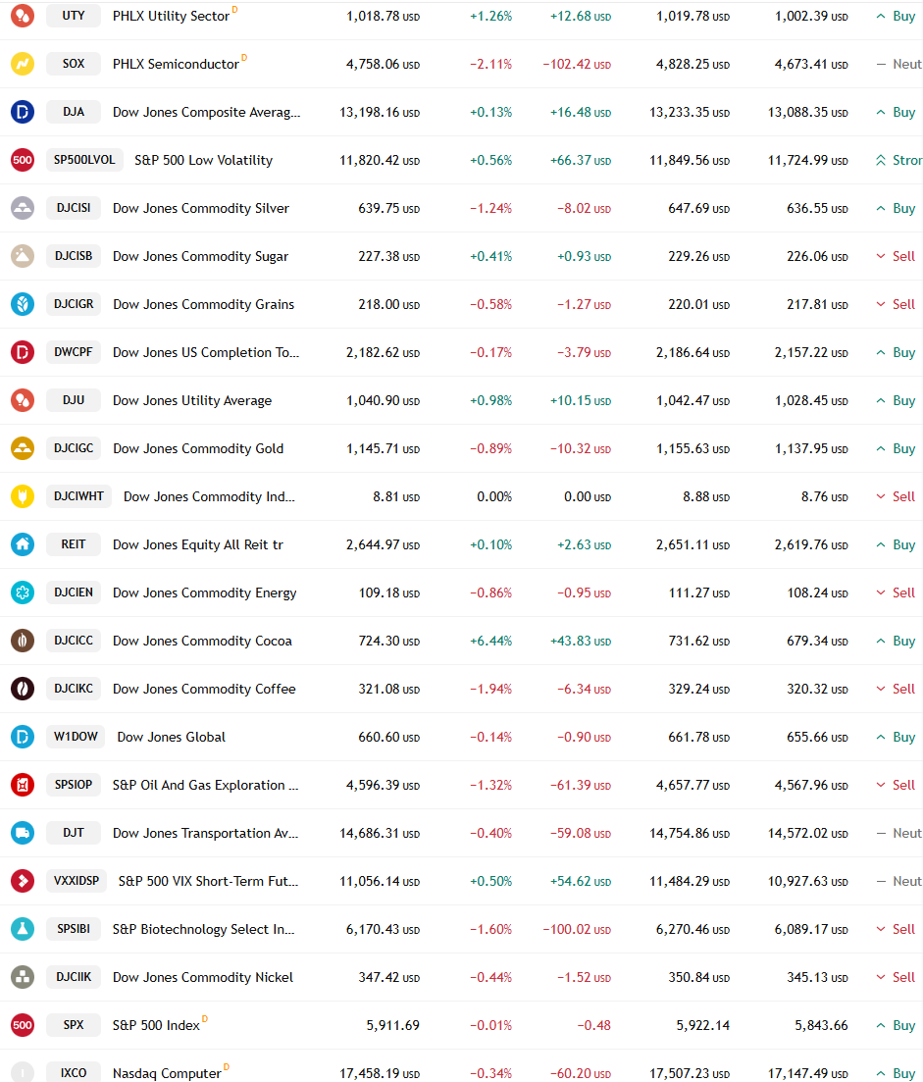Click the PHLX Utility Sector logo icon

point(23,15)
